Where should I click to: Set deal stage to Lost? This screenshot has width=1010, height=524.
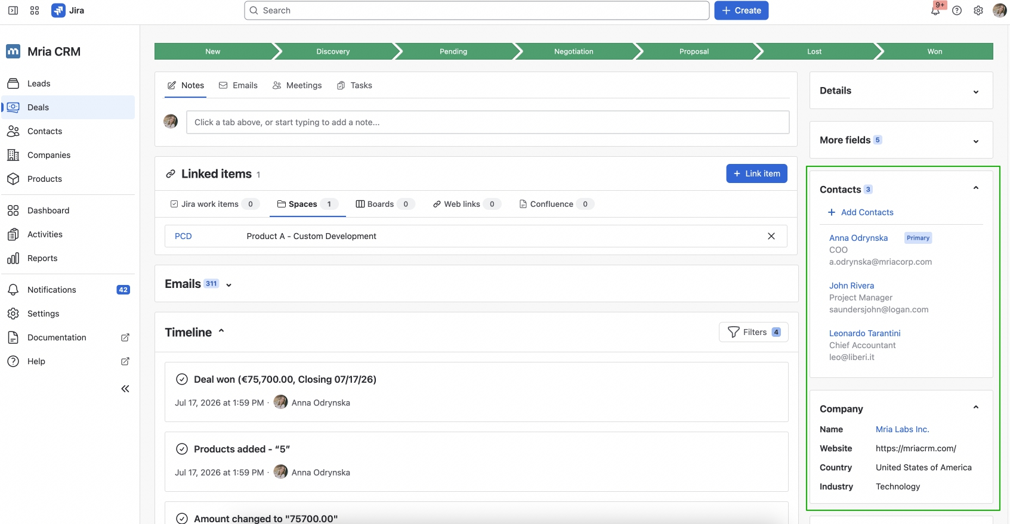814,51
